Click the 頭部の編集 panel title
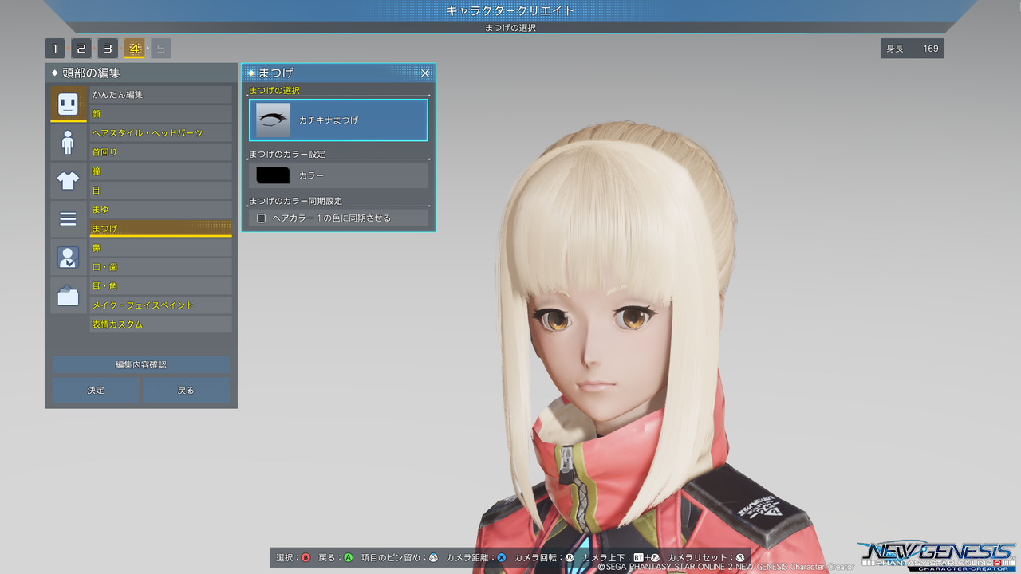 tap(91, 73)
